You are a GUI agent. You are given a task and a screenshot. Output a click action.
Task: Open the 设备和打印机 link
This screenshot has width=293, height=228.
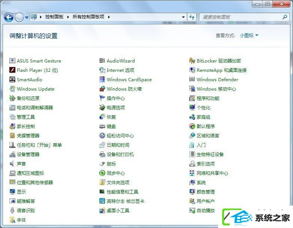click(120, 154)
